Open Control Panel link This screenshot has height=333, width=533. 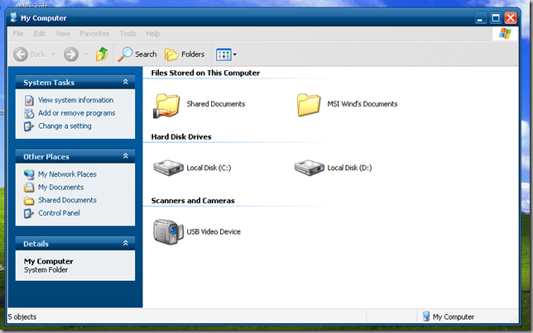[x=59, y=213]
